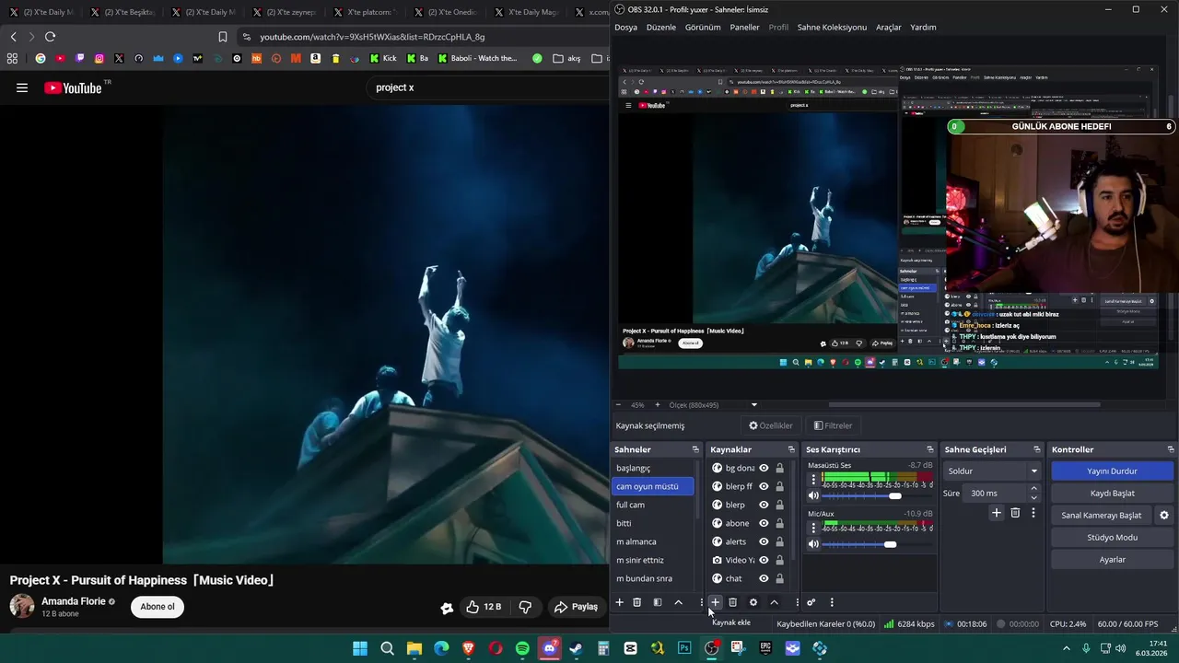Open source properties gear in Kaynaklar toolbar
This screenshot has width=1179, height=663.
tap(753, 602)
